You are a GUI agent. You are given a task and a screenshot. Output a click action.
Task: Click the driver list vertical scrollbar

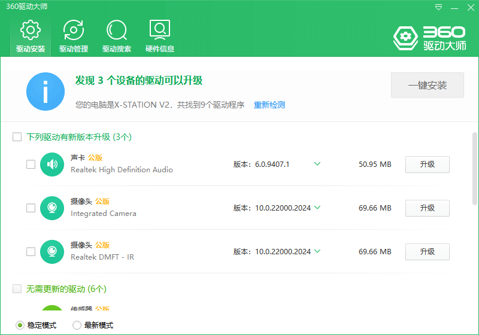tap(475, 169)
